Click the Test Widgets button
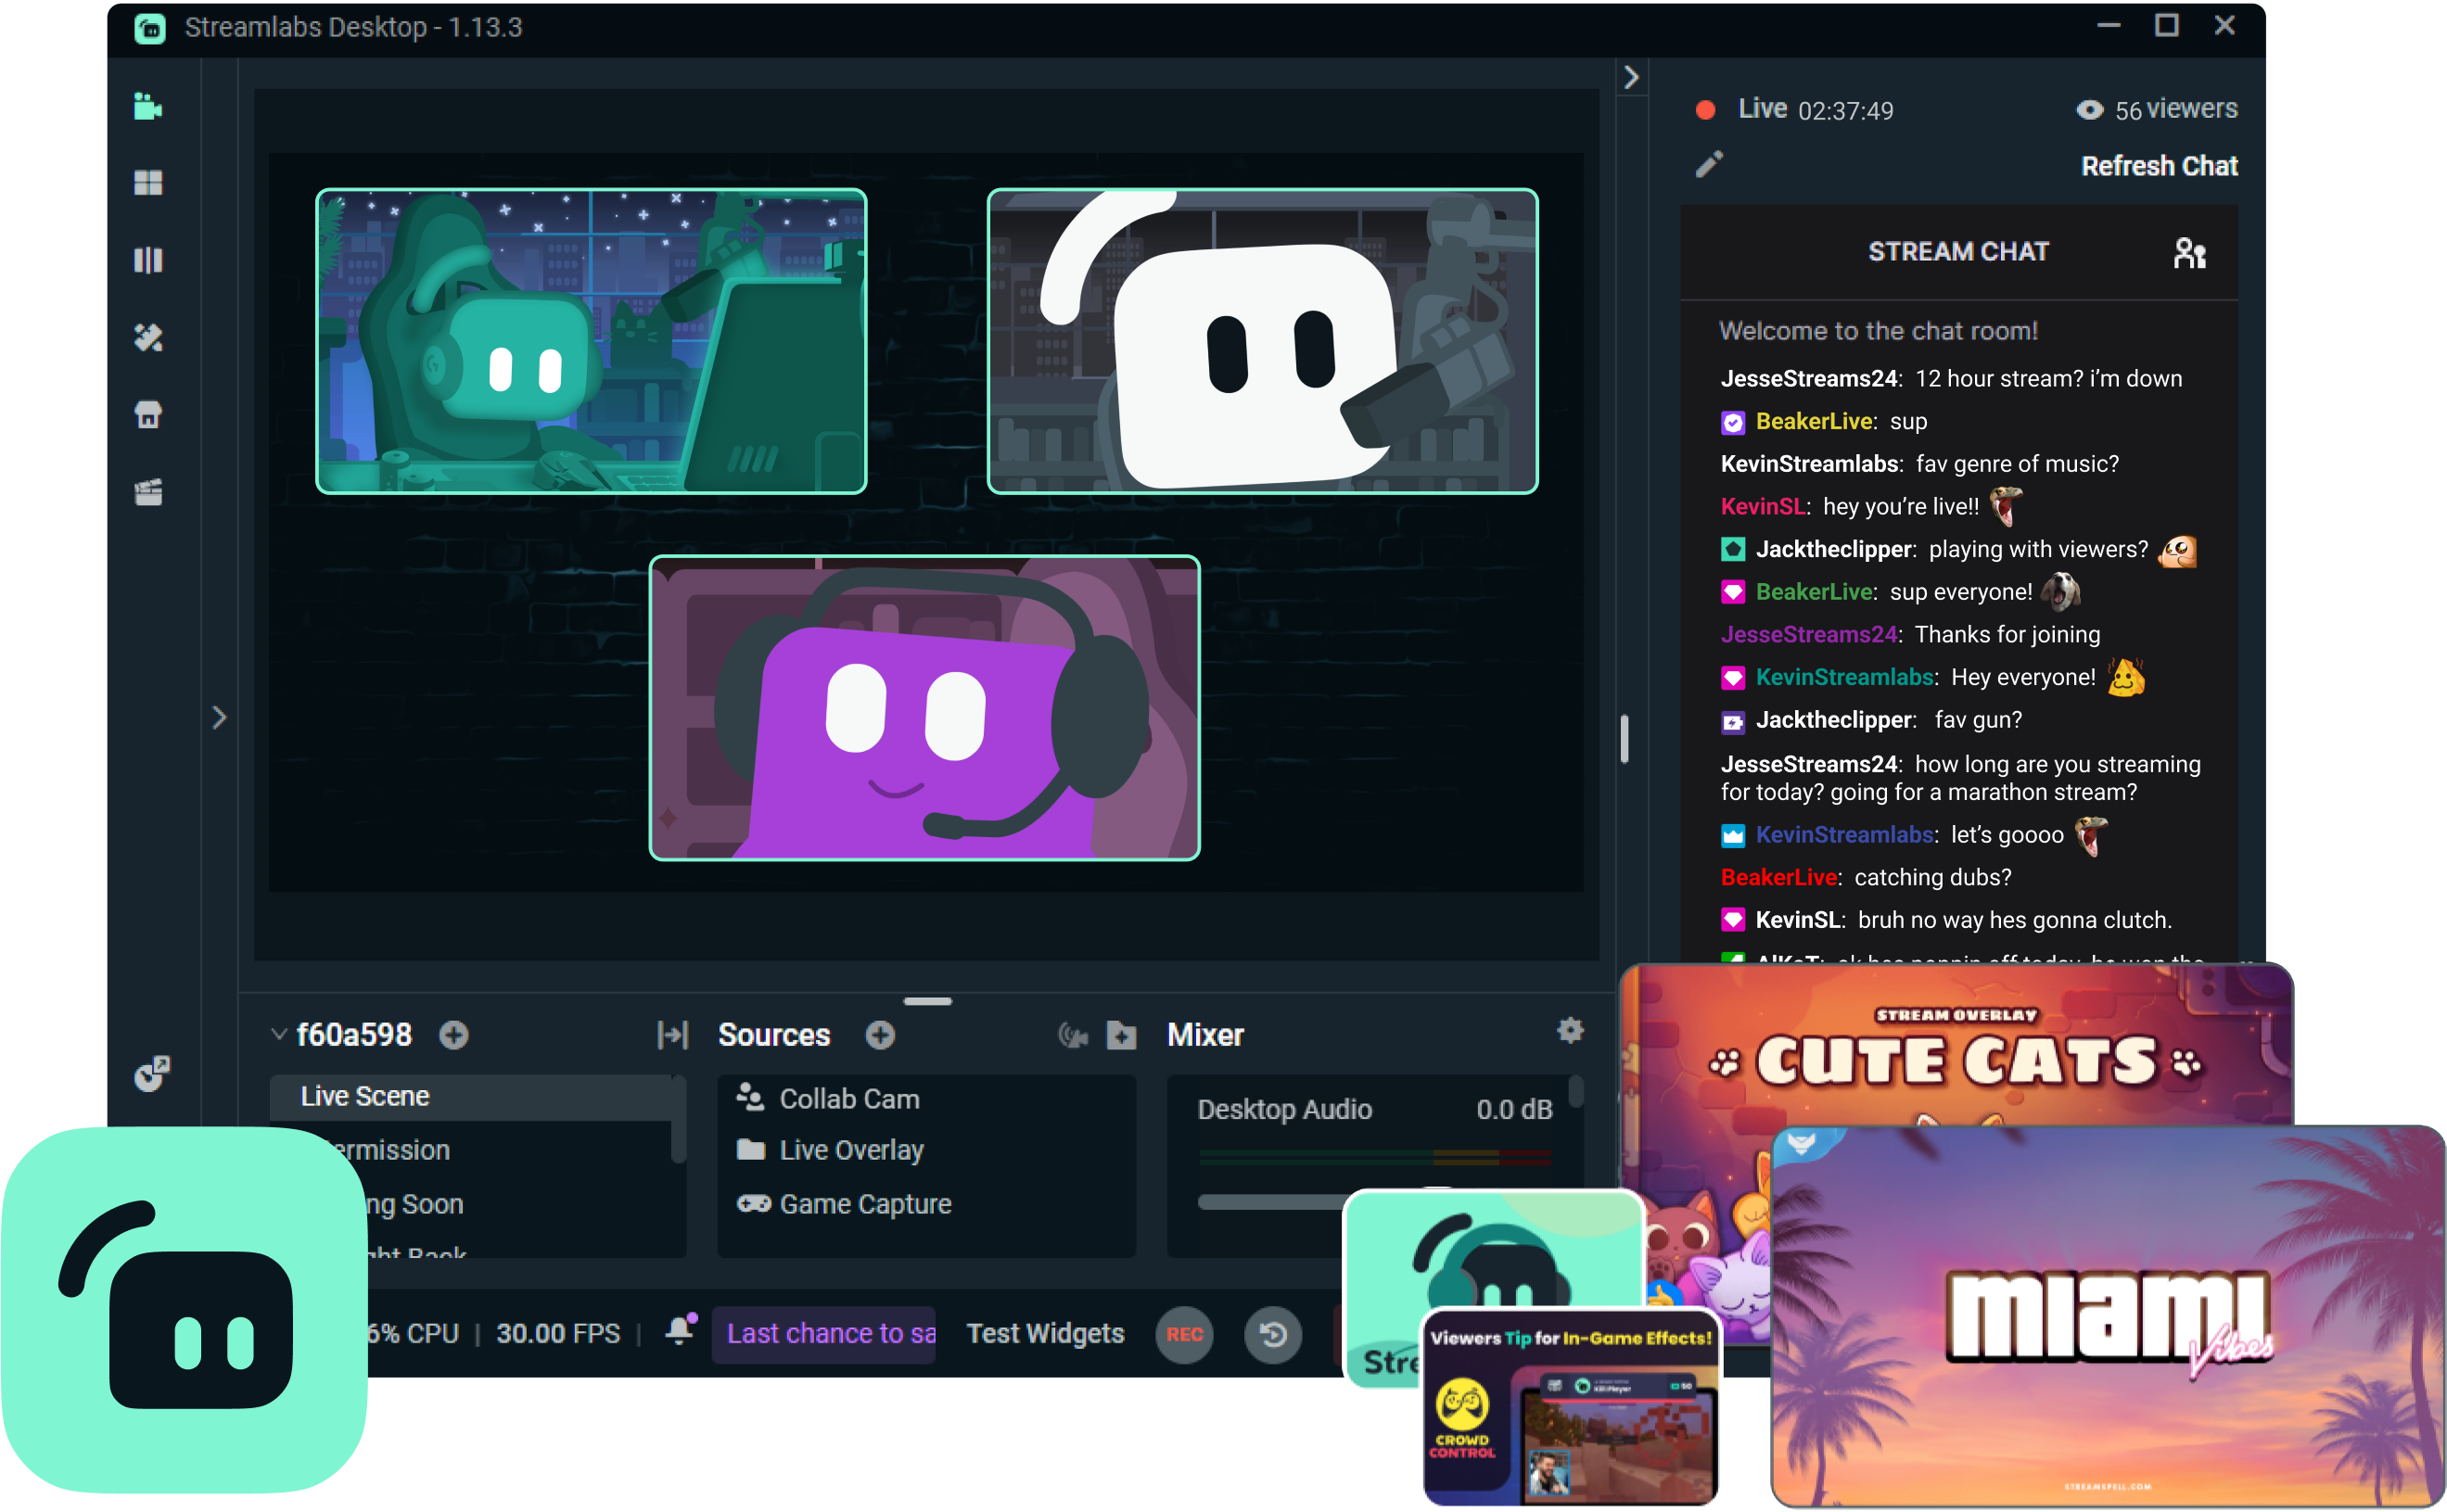Screen dimensions: 2447x1512 pyautogui.click(x=1045, y=1334)
